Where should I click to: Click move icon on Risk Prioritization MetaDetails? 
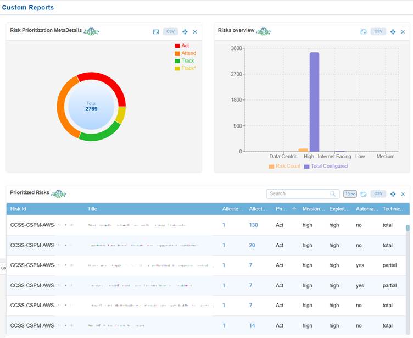coord(185,32)
